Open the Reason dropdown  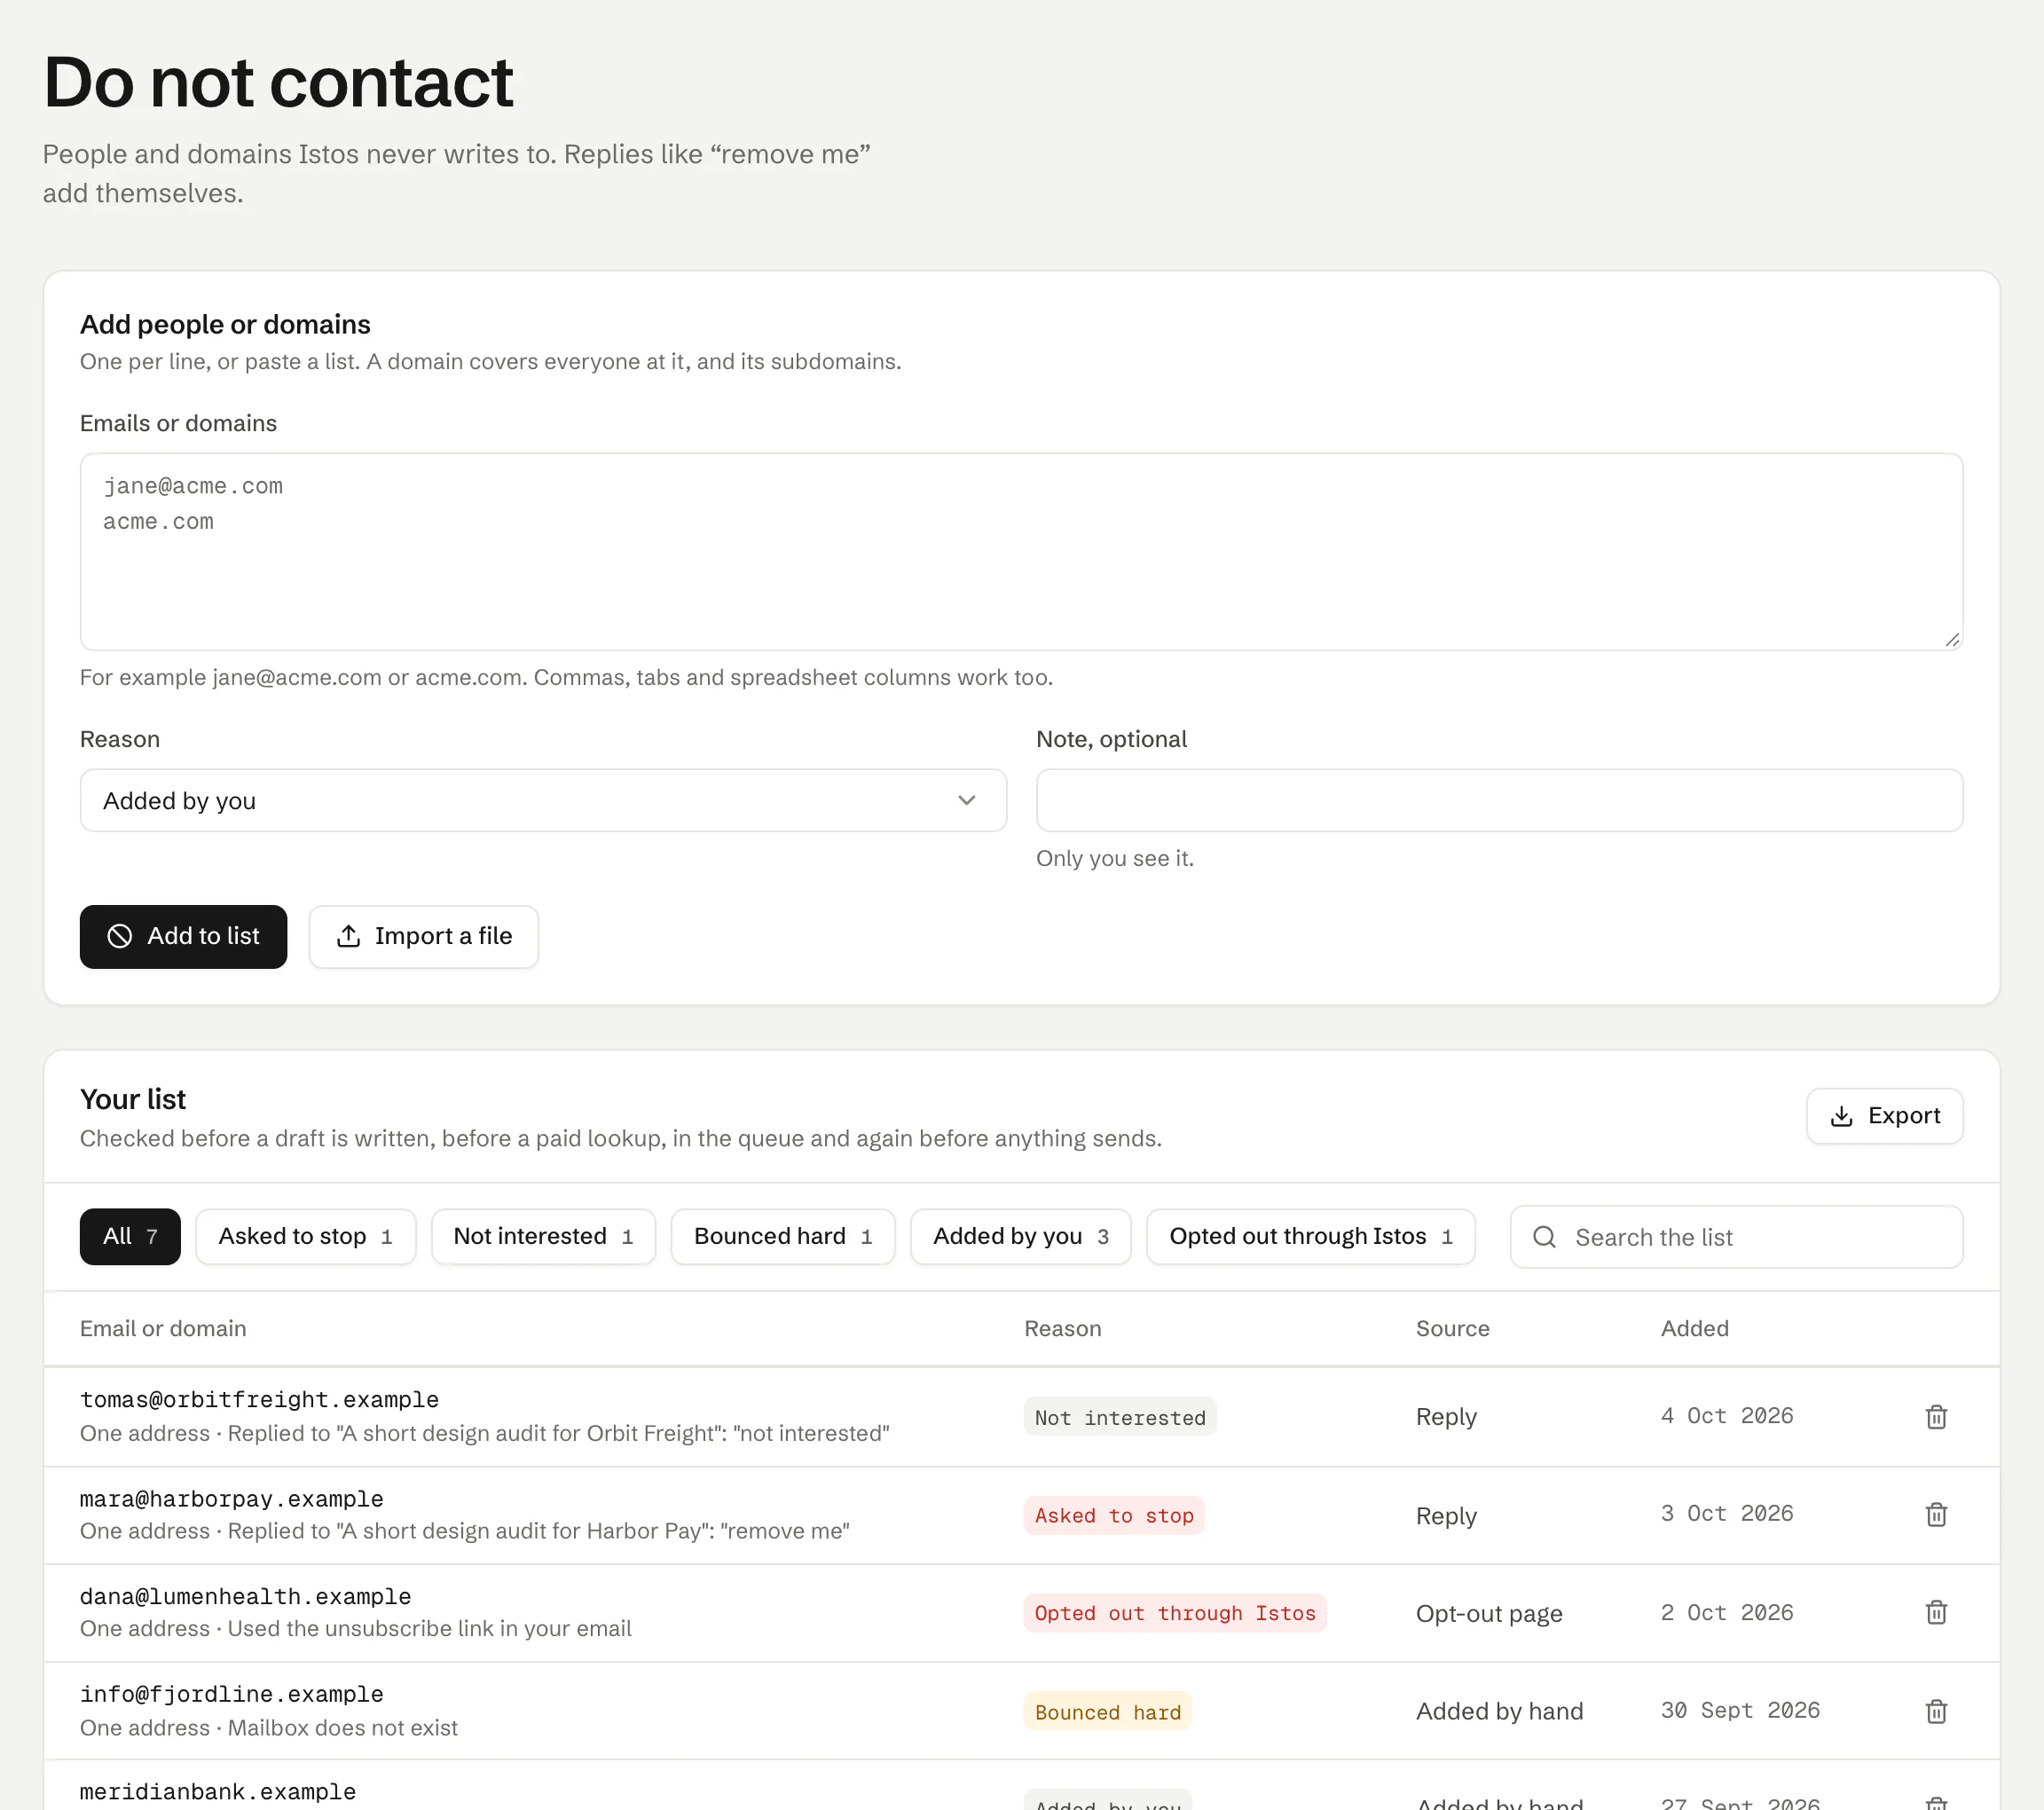(543, 800)
